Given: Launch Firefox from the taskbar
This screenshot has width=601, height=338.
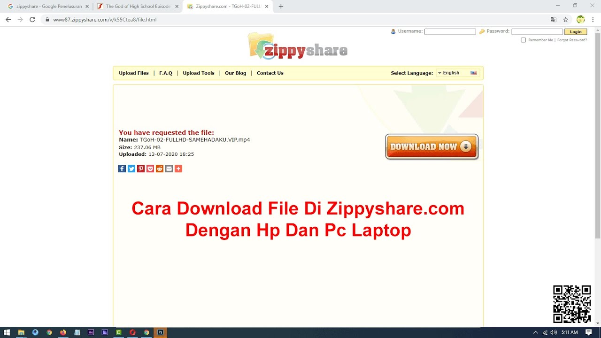Looking at the screenshot, I should coord(63,332).
